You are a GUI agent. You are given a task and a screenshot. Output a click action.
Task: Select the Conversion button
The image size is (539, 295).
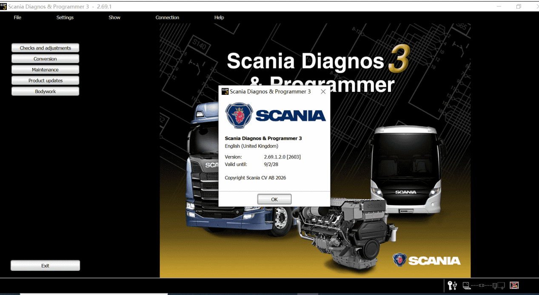point(45,59)
